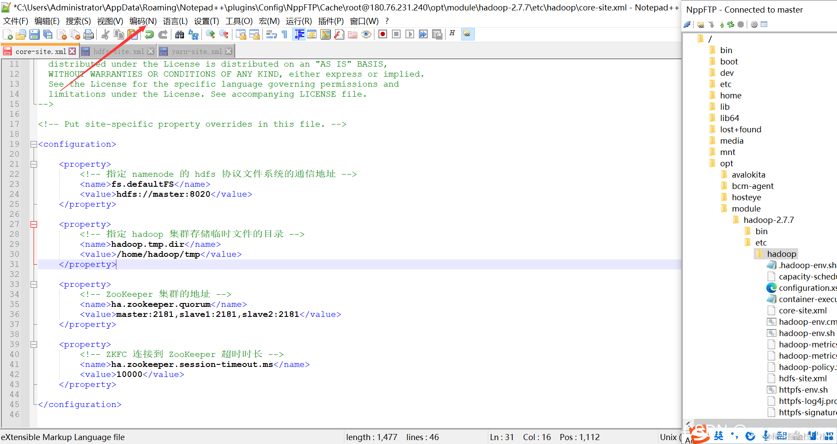Open the 插件(P) menu
The width and height of the screenshot is (837, 444).
point(331,21)
